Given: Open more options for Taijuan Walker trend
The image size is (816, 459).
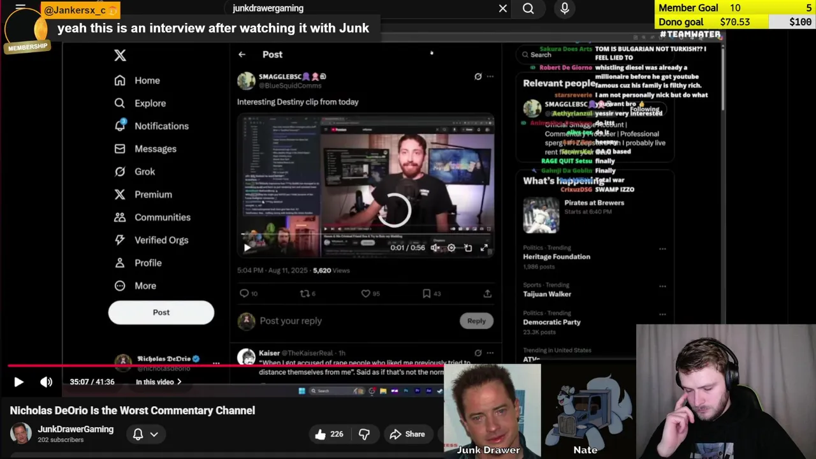Looking at the screenshot, I should tap(662, 286).
